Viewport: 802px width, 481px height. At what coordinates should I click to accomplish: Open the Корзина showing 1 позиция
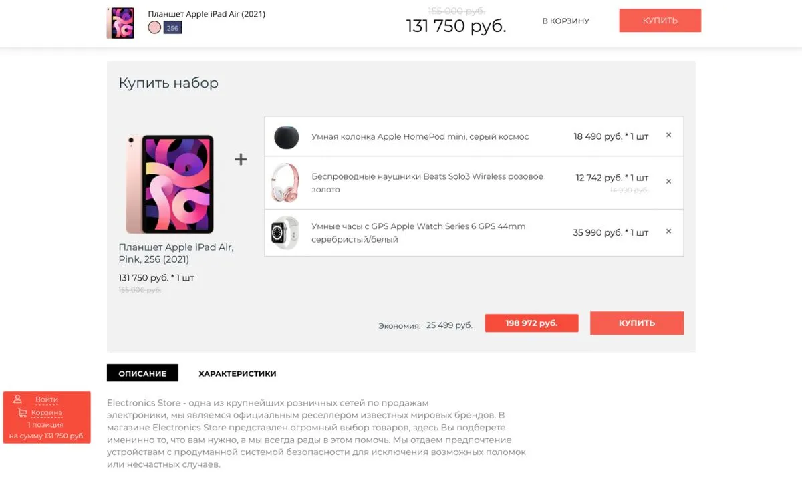[x=47, y=414]
